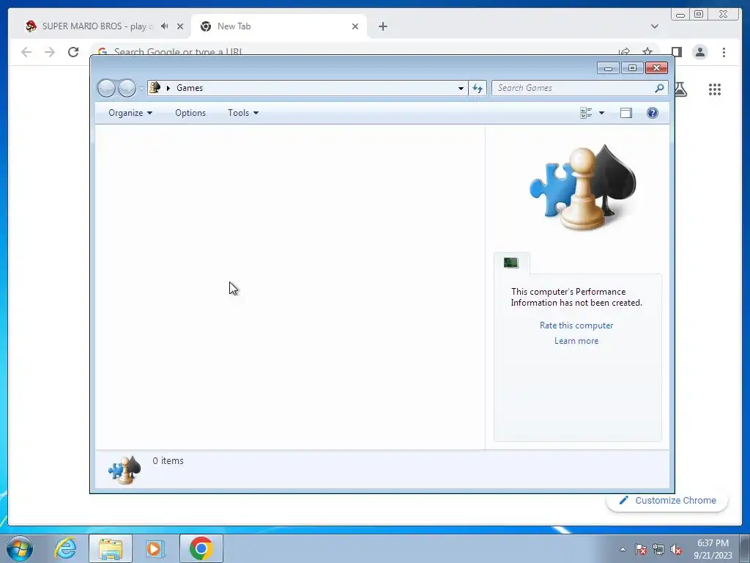Image resolution: width=750 pixels, height=563 pixels.
Task: Click the Search Labs flask icon in Chrome
Action: [x=681, y=89]
